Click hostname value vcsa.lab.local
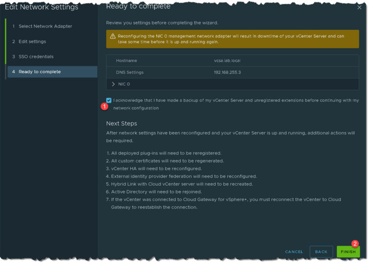 click(227, 61)
